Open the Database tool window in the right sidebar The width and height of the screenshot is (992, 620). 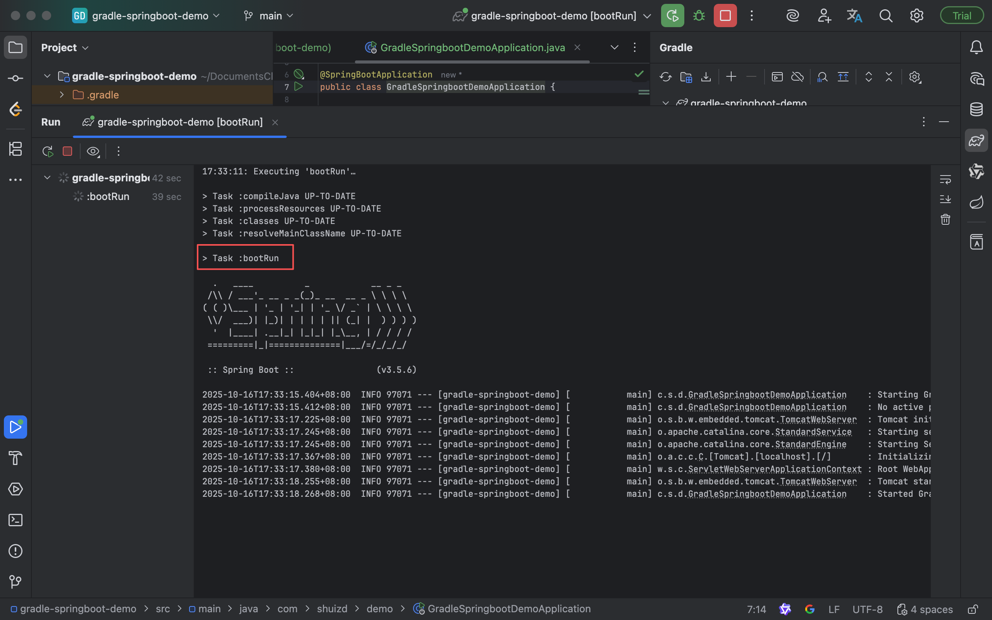[x=976, y=109]
